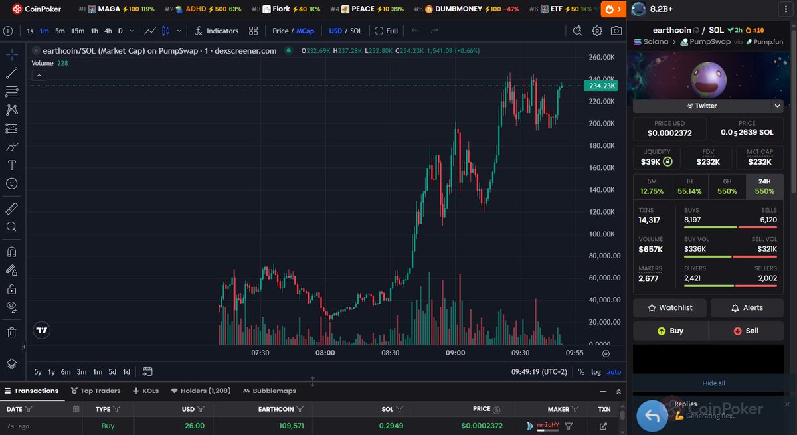This screenshot has width=797, height=435.
Task: Click the trash remove drawings icon
Action: click(11, 332)
